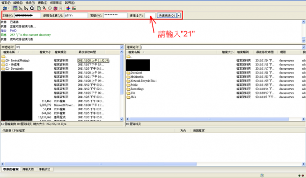This screenshot has height=178, width=306.
Task: Refresh the file and folder lists
Action: click(x=39, y=9)
